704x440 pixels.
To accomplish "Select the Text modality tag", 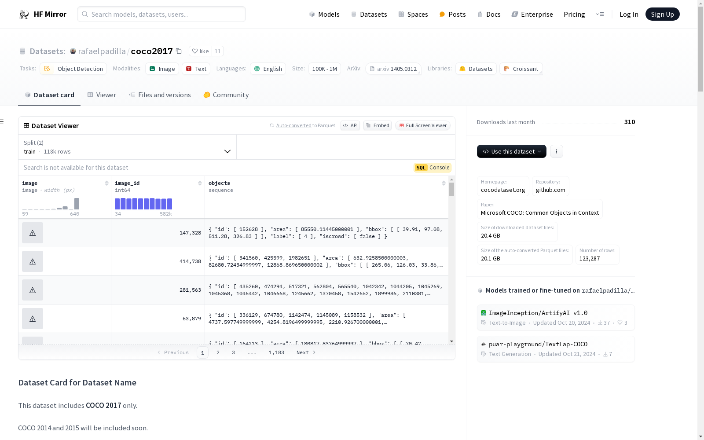I will [x=196, y=69].
